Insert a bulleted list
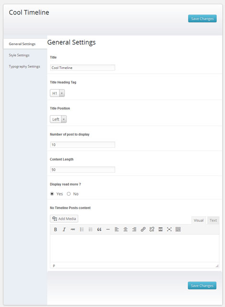The width and height of the screenshot is (225, 307). pos(82,229)
